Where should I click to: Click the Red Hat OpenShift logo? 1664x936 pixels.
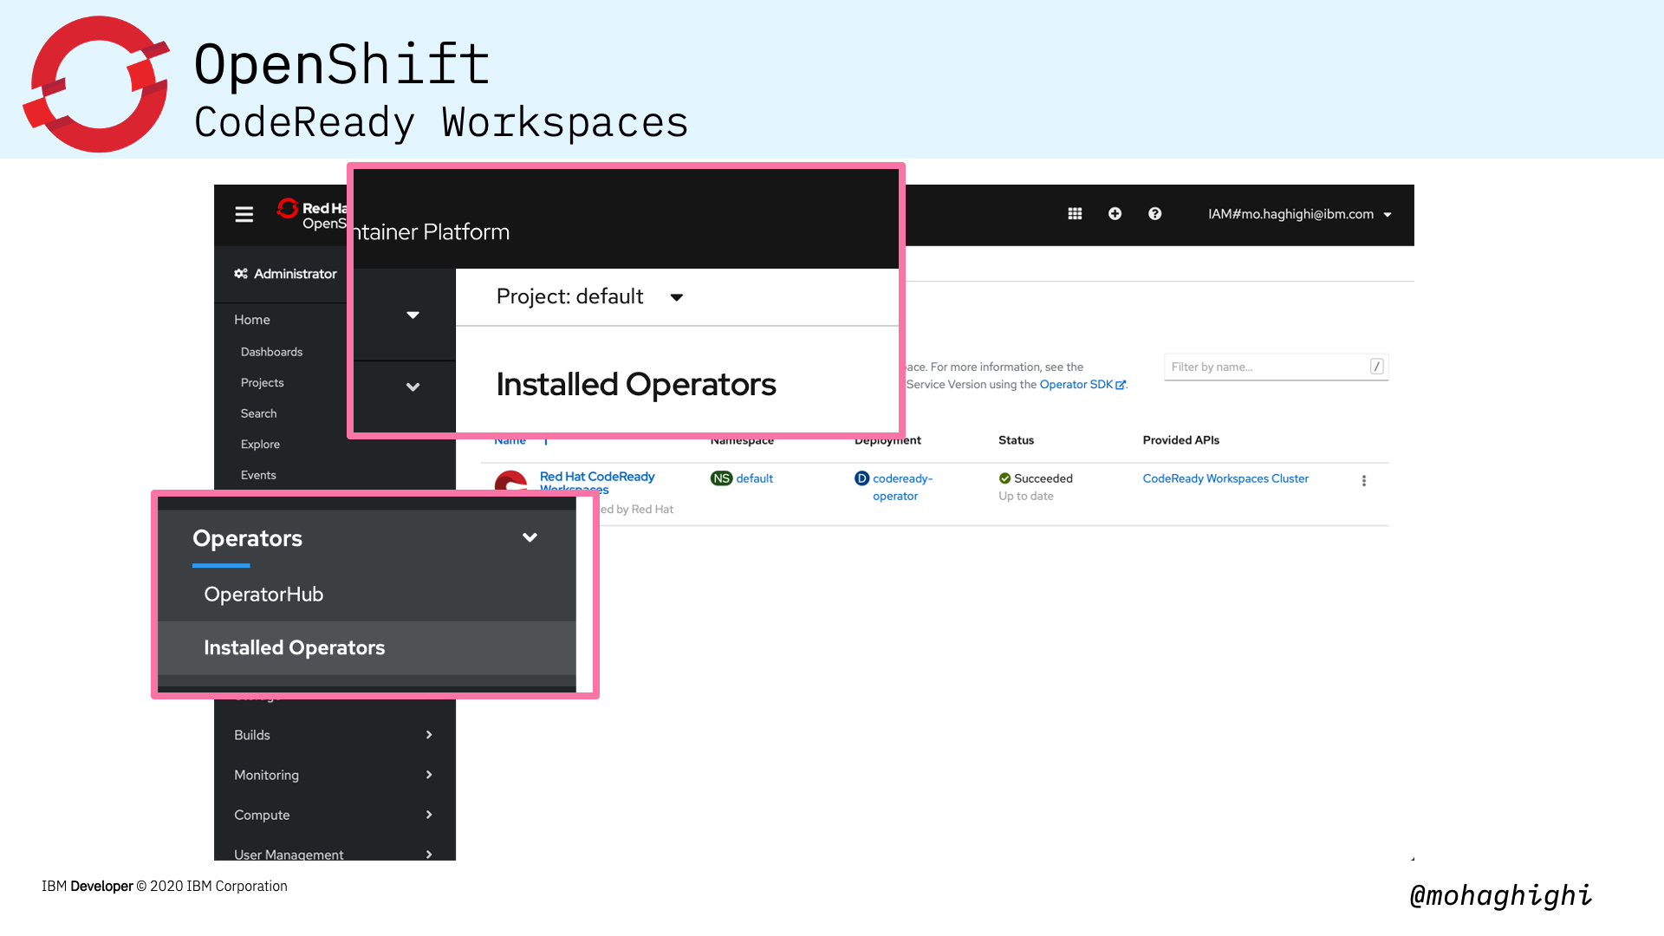coord(311,215)
